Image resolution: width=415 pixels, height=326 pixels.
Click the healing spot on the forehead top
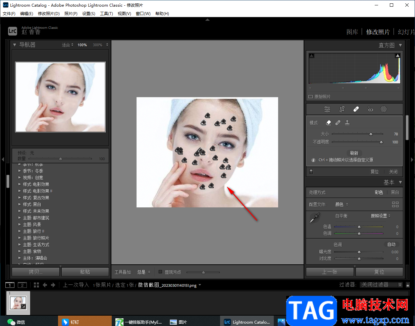pyautogui.click(x=207, y=116)
